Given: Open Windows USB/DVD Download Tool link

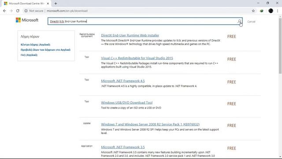Looking at the screenshot, I should click(127, 102).
